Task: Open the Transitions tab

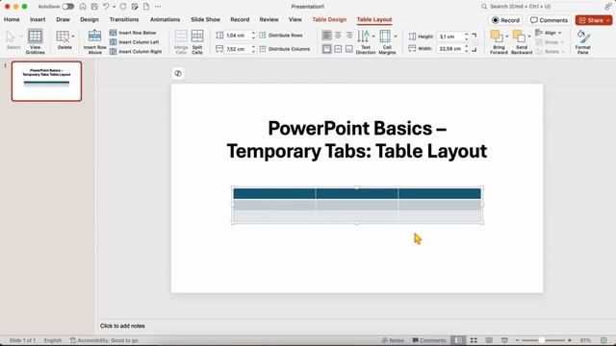Action: tap(124, 19)
